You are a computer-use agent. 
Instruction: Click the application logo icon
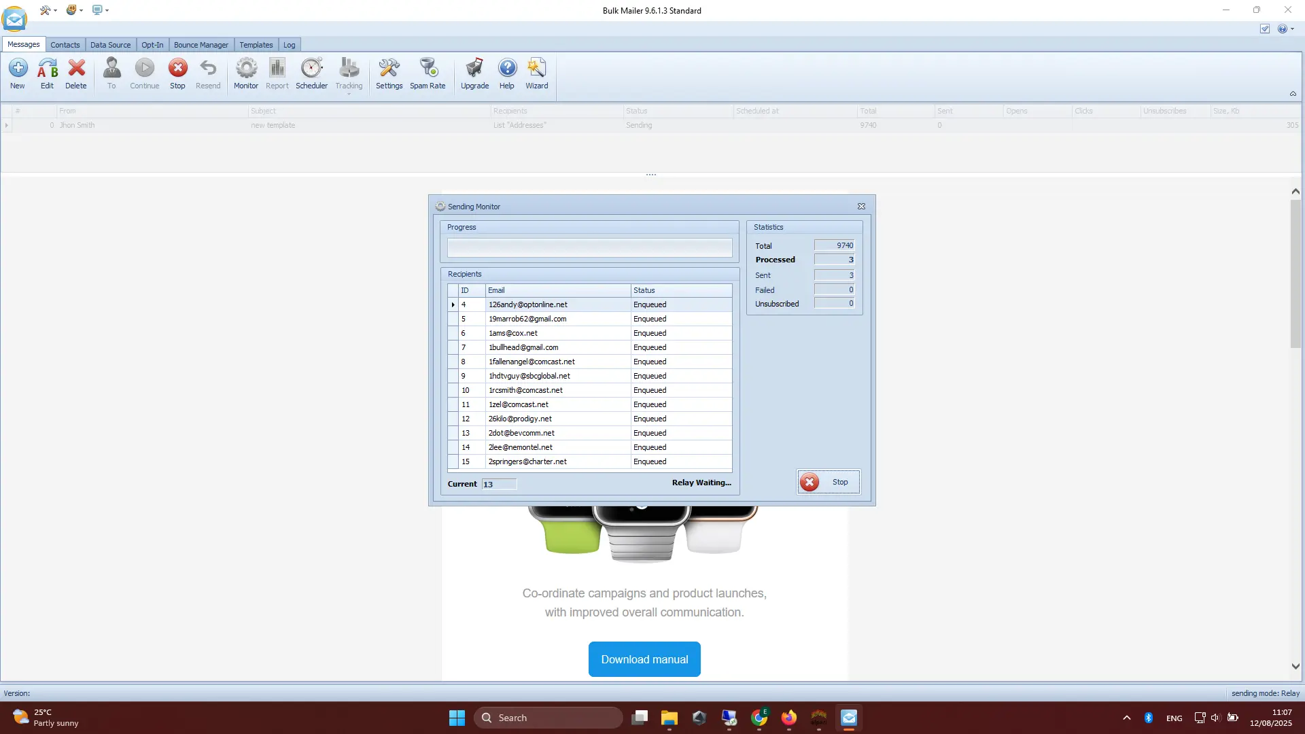14,19
